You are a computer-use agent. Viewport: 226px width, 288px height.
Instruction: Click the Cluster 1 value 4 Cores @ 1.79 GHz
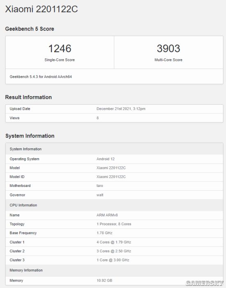tap(114, 242)
